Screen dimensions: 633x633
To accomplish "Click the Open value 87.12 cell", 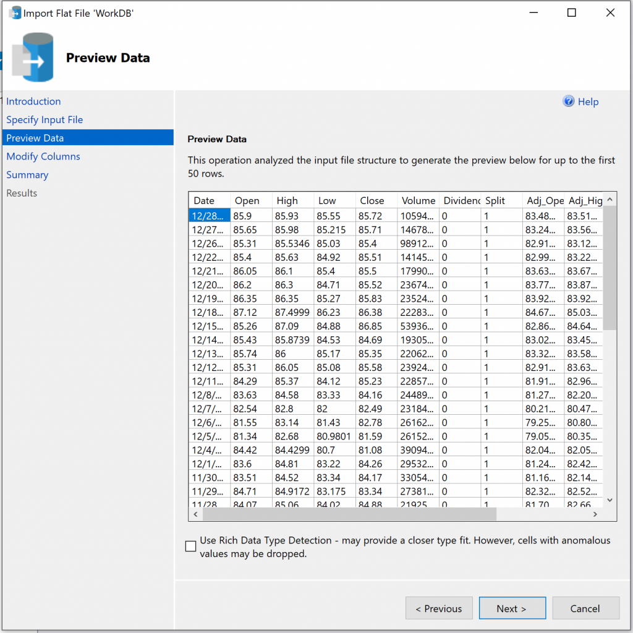I will 252,312.
